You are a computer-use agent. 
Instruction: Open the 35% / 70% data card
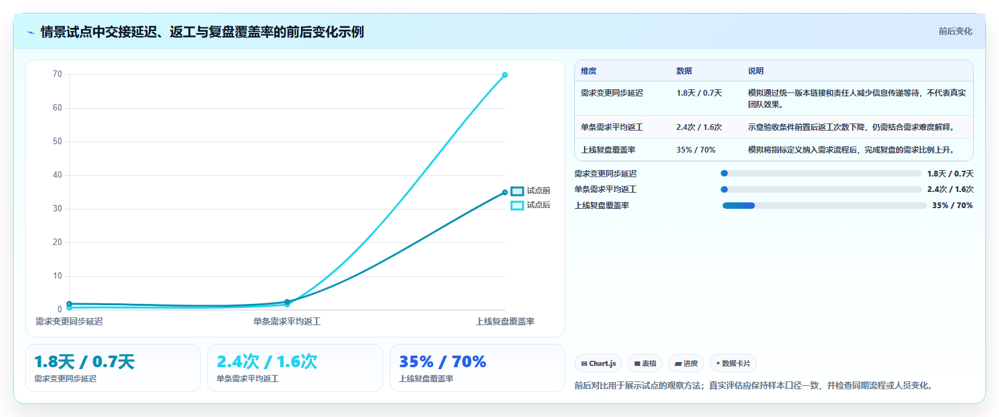478,368
